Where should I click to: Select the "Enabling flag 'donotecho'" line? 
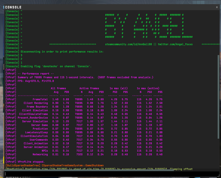48,66
